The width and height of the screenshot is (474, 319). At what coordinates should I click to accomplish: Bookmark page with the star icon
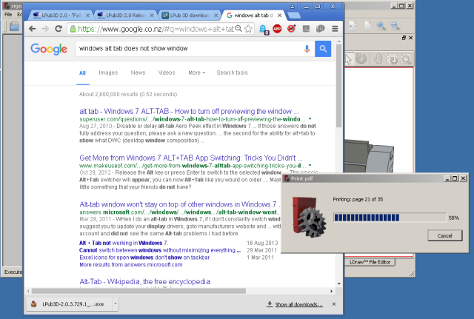click(x=248, y=28)
